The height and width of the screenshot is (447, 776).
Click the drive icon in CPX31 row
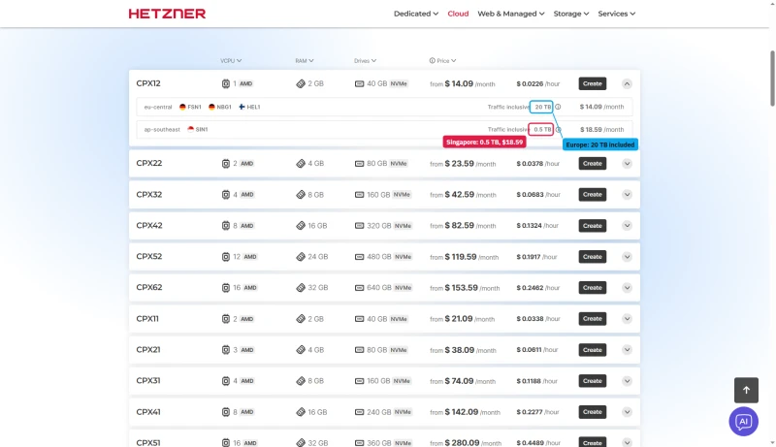359,381
